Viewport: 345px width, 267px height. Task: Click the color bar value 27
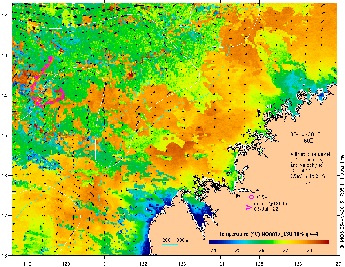click(x=285, y=251)
